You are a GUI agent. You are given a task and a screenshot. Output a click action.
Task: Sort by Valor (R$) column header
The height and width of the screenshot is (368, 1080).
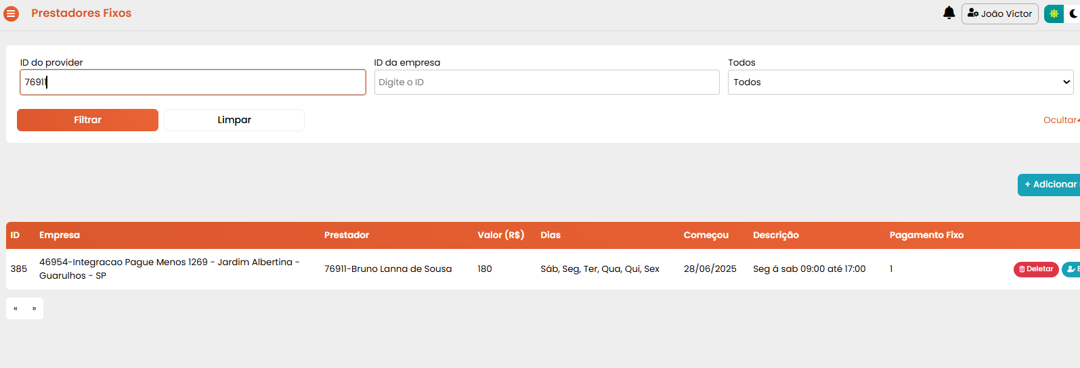tap(501, 235)
